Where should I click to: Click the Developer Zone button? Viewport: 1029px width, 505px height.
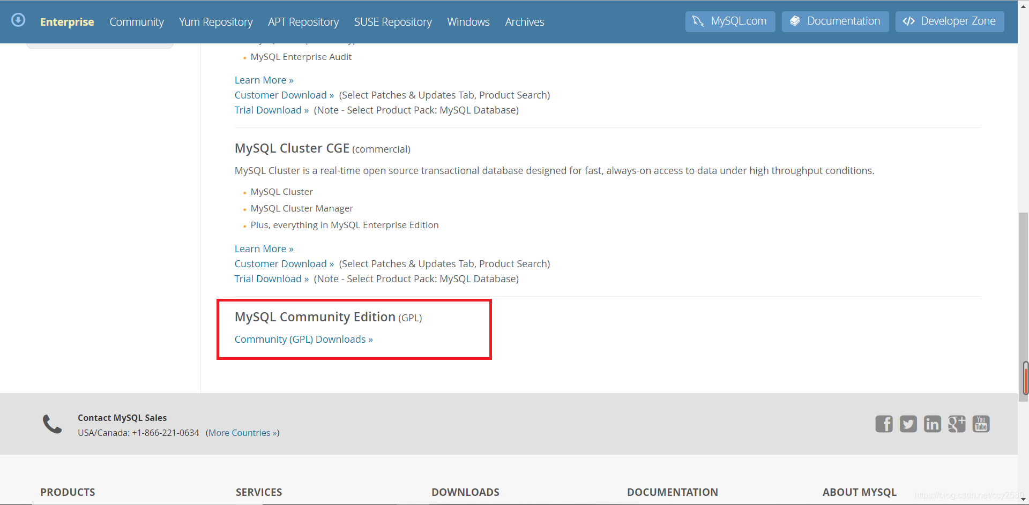[950, 21]
